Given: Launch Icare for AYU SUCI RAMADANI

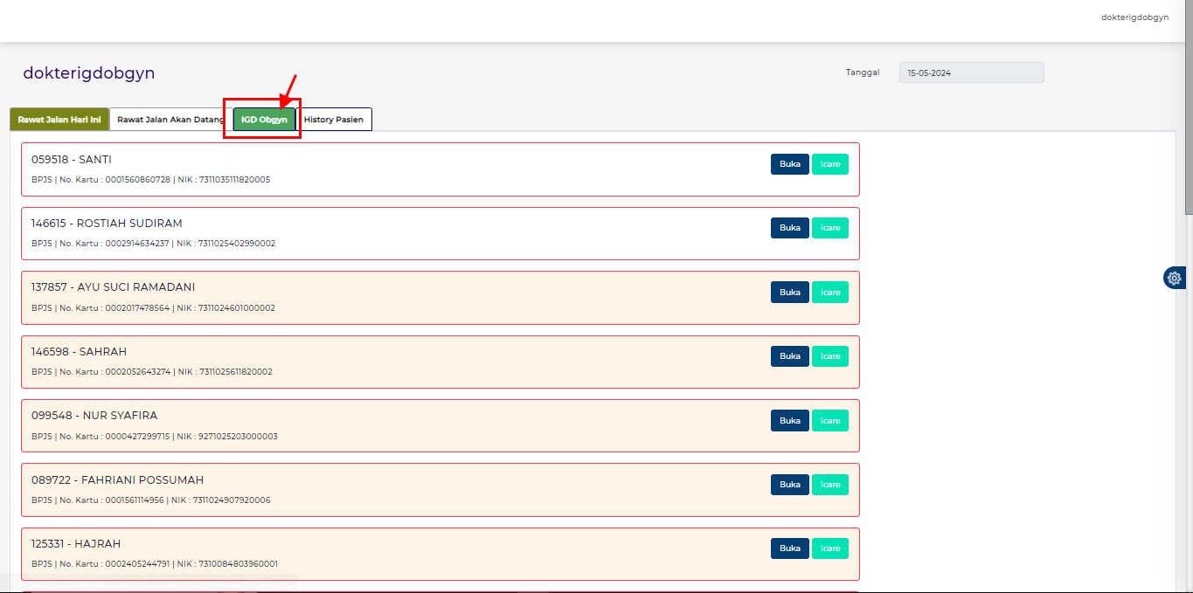Looking at the screenshot, I should [829, 293].
